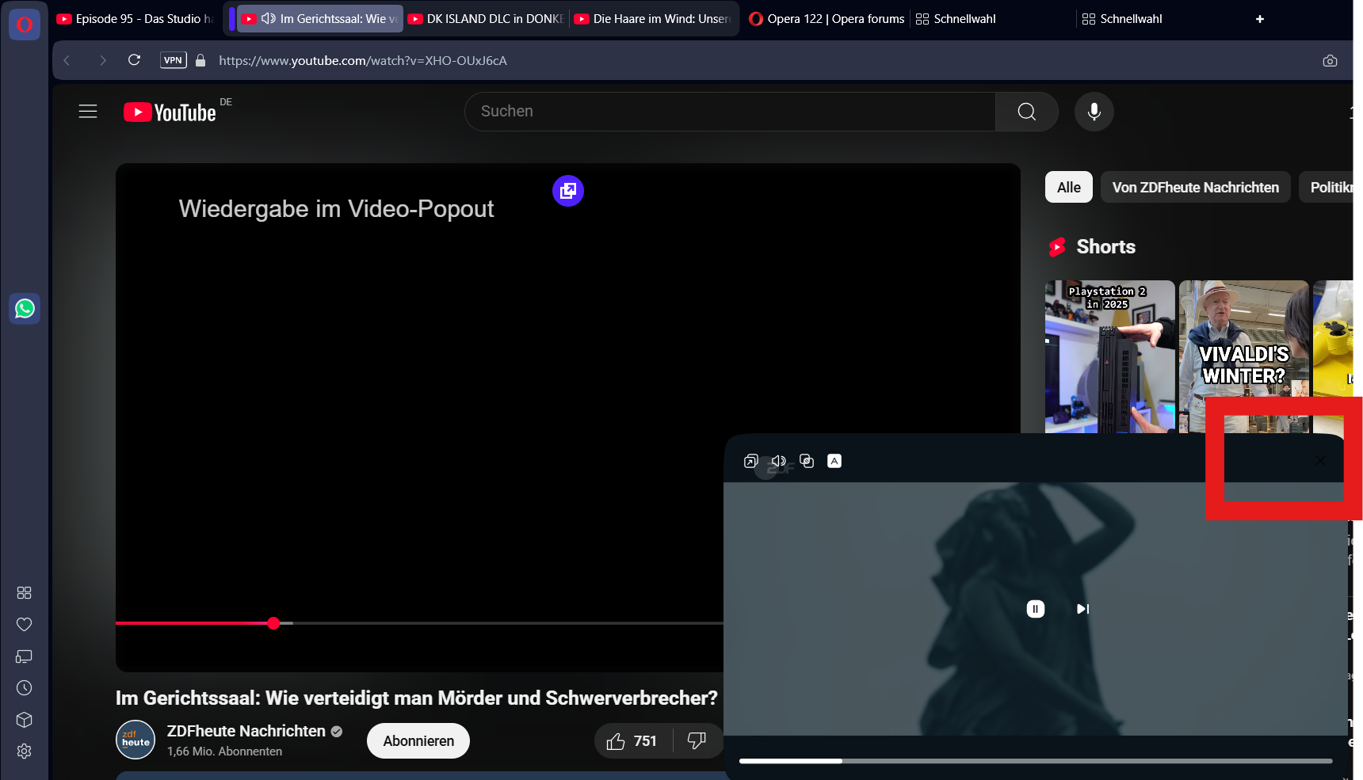This screenshot has height=780, width=1363.
Task: Click the popout video progress bar
Action: tap(1035, 761)
